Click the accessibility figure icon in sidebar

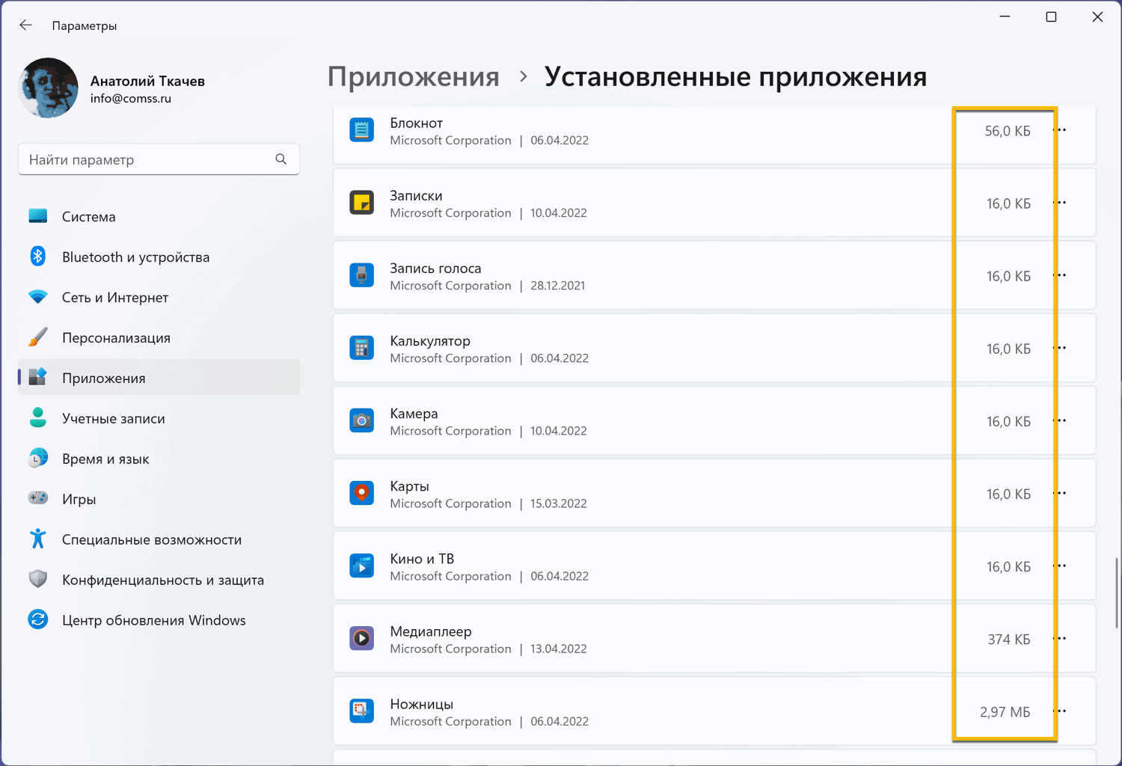click(38, 539)
